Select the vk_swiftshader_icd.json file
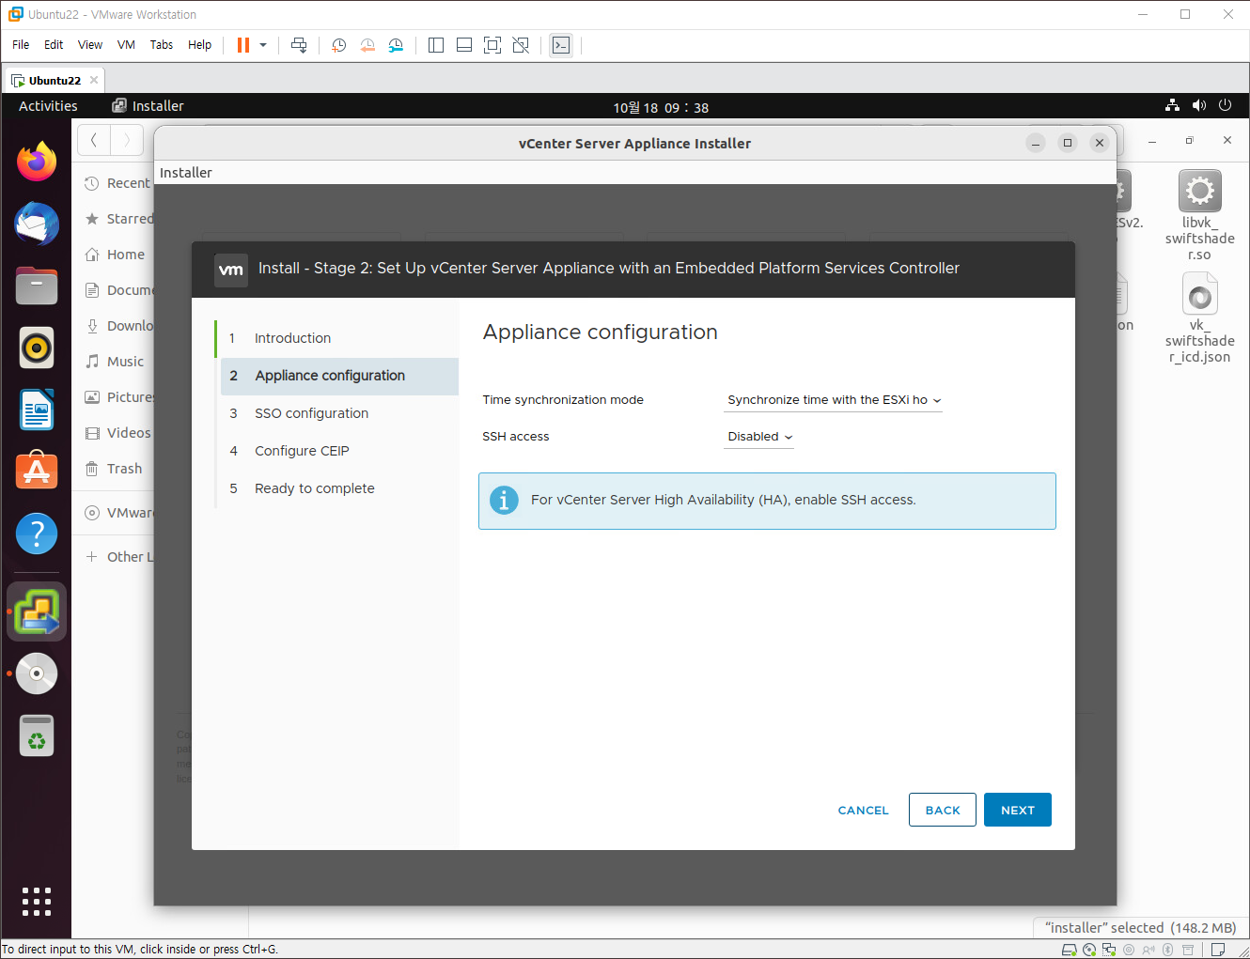1250x959 pixels. [x=1199, y=318]
